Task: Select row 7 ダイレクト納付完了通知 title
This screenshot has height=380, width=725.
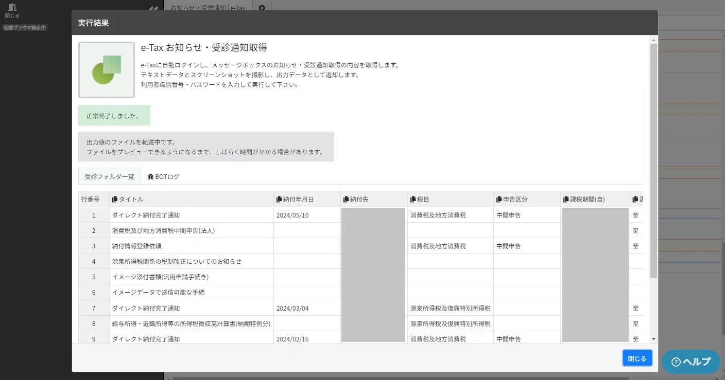Action: click(x=192, y=308)
